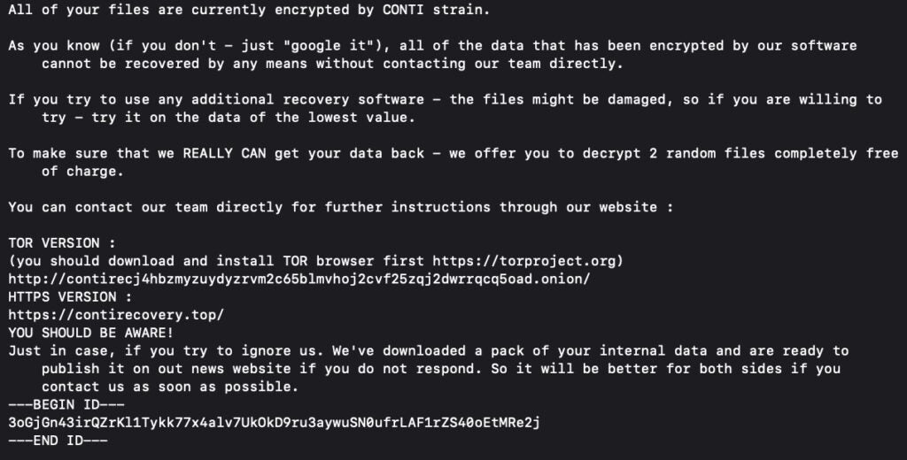Click the line 'contact us as soon as possible.'
Image resolution: width=907 pixels, height=460 pixels.
170,387
